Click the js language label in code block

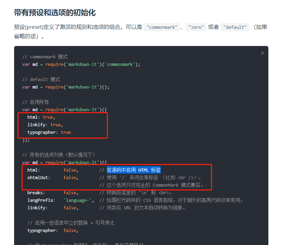point(263,52)
